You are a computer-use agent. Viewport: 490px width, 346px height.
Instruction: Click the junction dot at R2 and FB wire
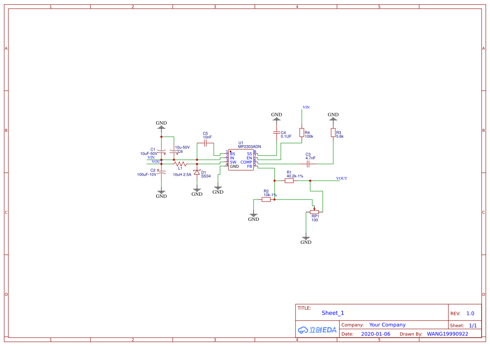point(275,200)
